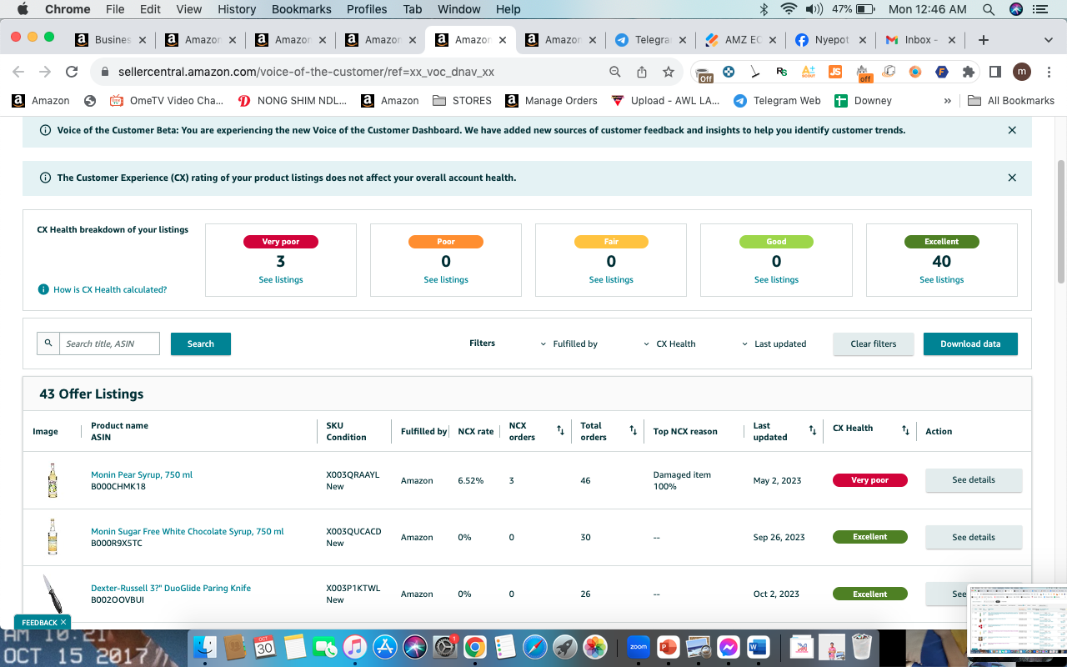This screenshot has width=1067, height=667.
Task: Click the orange JS extension icon
Action: pos(835,72)
